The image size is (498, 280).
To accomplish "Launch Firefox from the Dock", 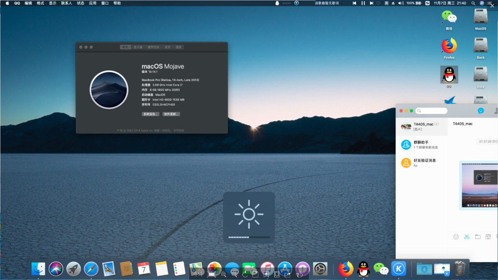I will click(346, 269).
